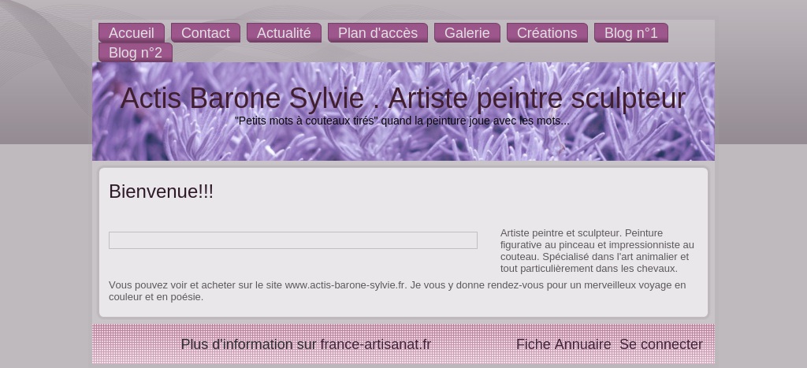This screenshot has width=807, height=368.
Task: Click the Bienvenue!!! heading
Action: click(x=161, y=191)
